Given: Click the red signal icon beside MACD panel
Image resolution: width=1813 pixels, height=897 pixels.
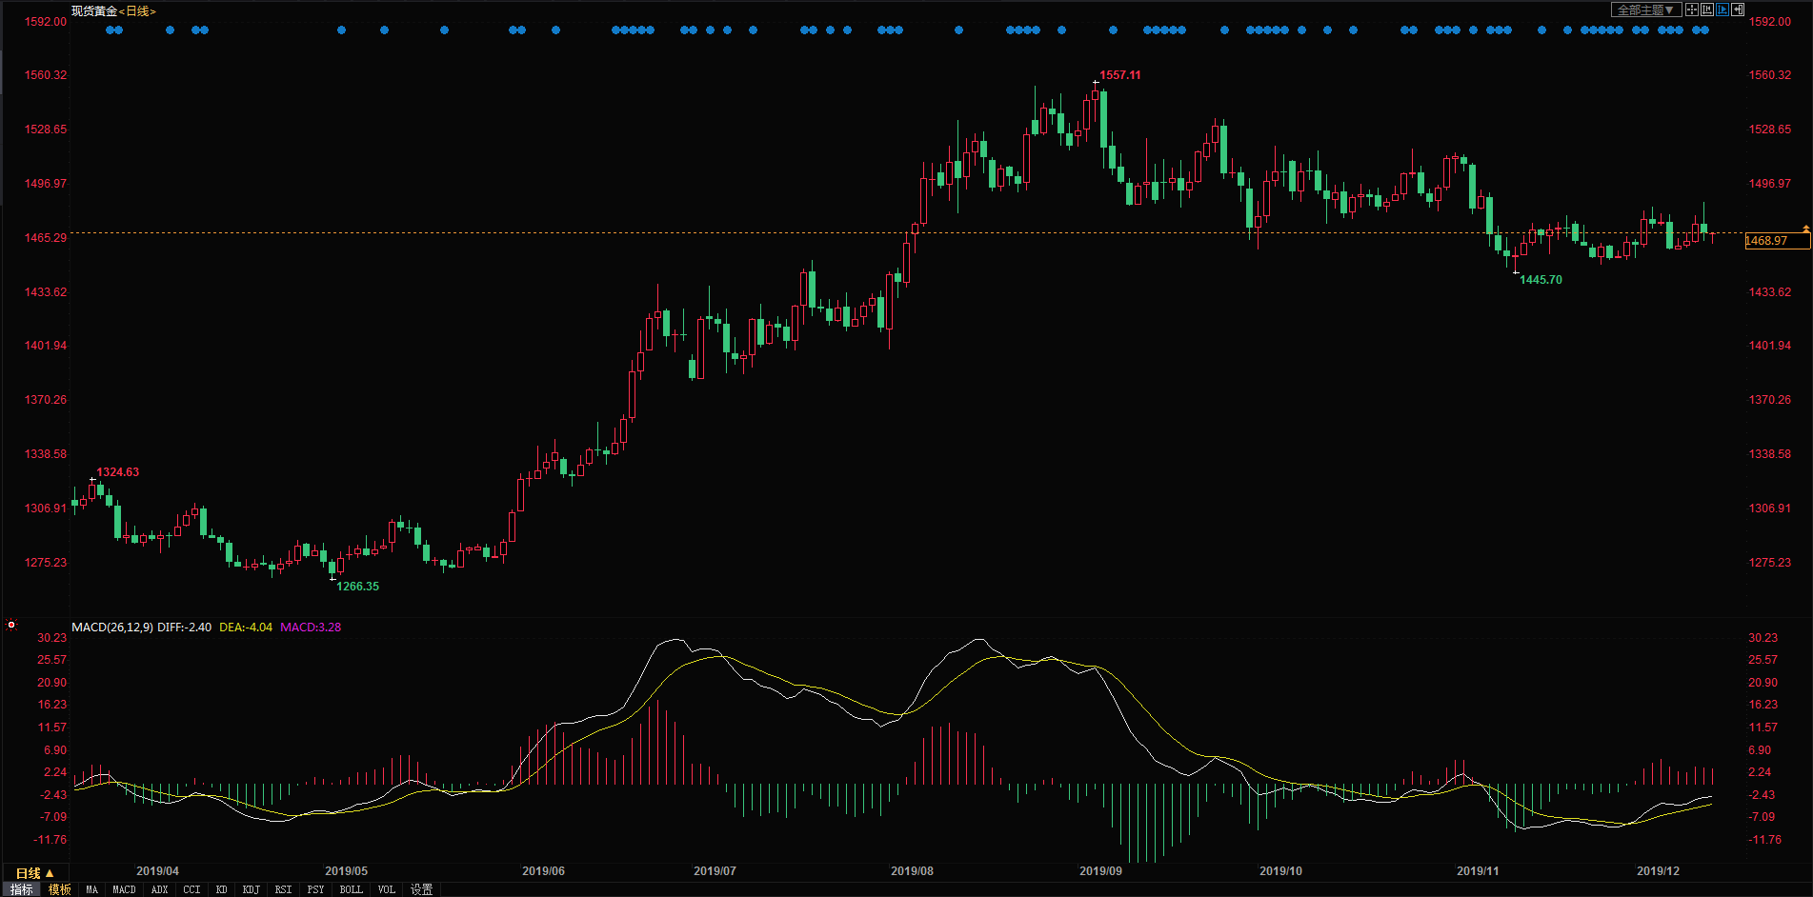Looking at the screenshot, I should click(x=11, y=626).
